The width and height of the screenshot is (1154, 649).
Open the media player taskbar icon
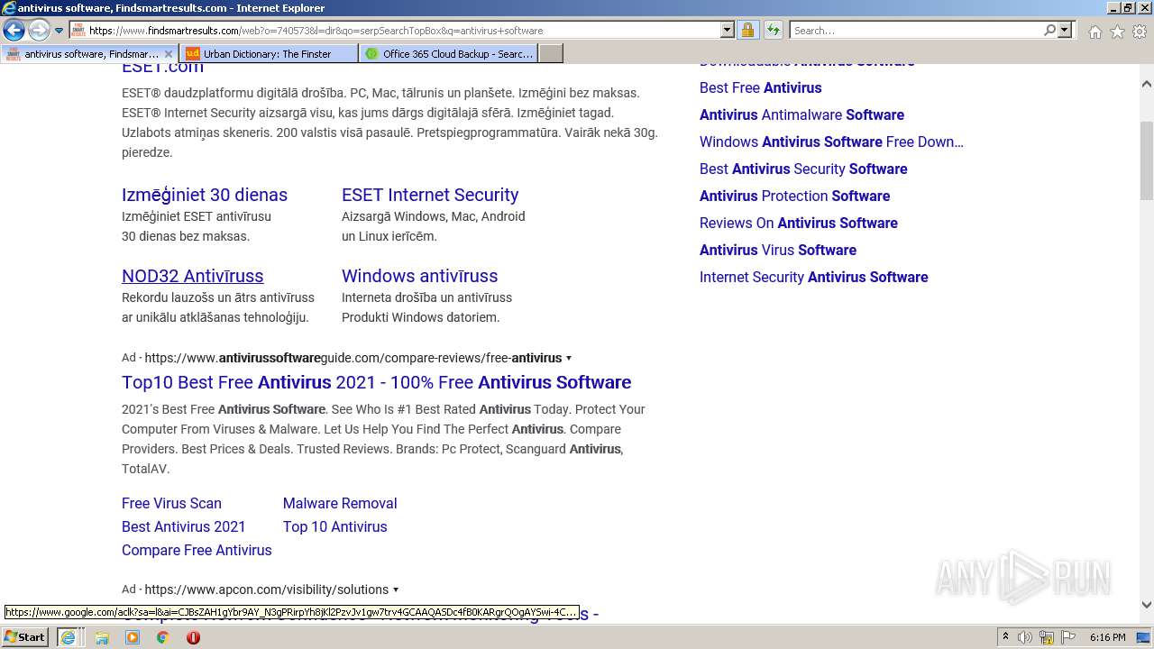133,637
